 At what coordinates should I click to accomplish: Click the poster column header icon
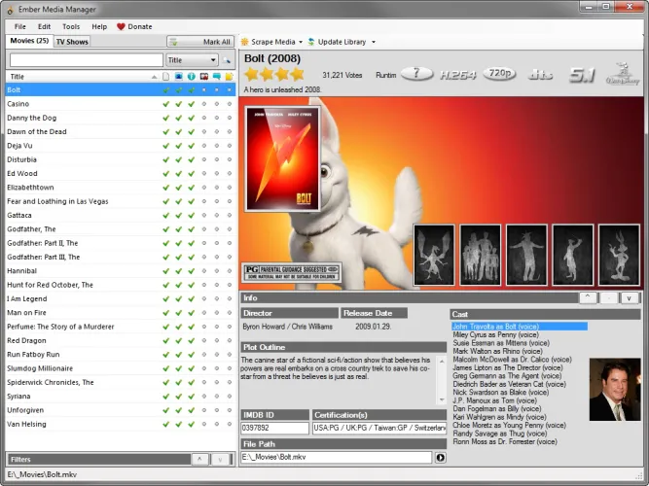tap(166, 76)
